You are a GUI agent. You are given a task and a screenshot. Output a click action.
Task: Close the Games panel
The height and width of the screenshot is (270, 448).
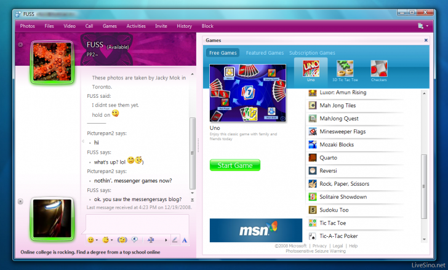(x=426, y=40)
